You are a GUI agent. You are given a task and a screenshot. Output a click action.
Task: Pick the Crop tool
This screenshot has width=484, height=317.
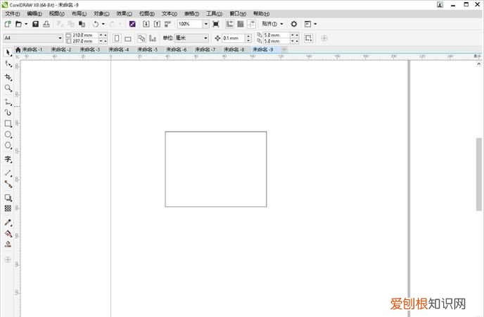click(x=8, y=77)
